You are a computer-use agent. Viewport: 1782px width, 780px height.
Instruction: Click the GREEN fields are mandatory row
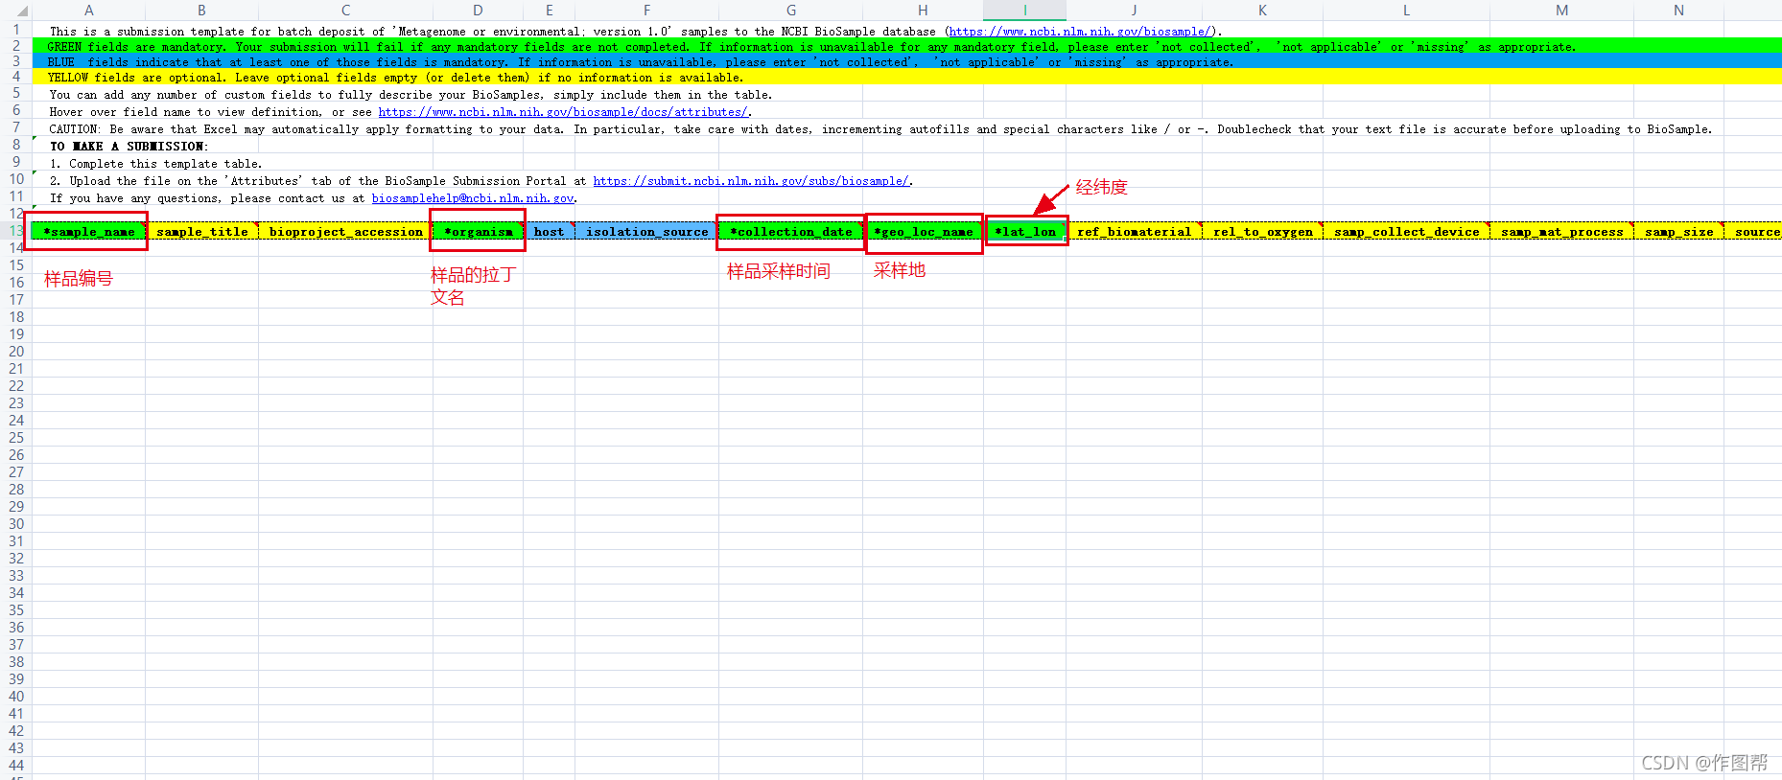point(906,47)
